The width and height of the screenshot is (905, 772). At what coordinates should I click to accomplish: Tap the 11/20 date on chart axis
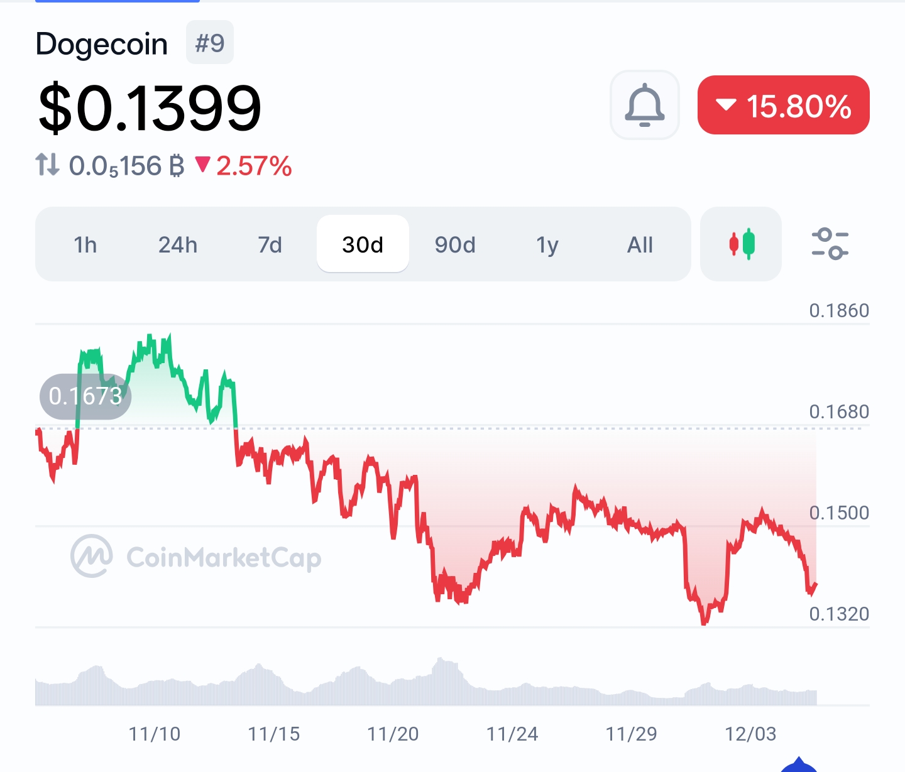click(393, 734)
